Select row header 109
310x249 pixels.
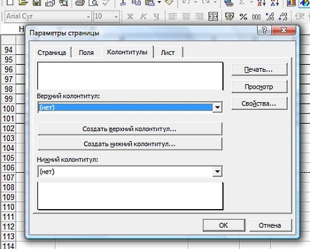[x=9, y=197]
